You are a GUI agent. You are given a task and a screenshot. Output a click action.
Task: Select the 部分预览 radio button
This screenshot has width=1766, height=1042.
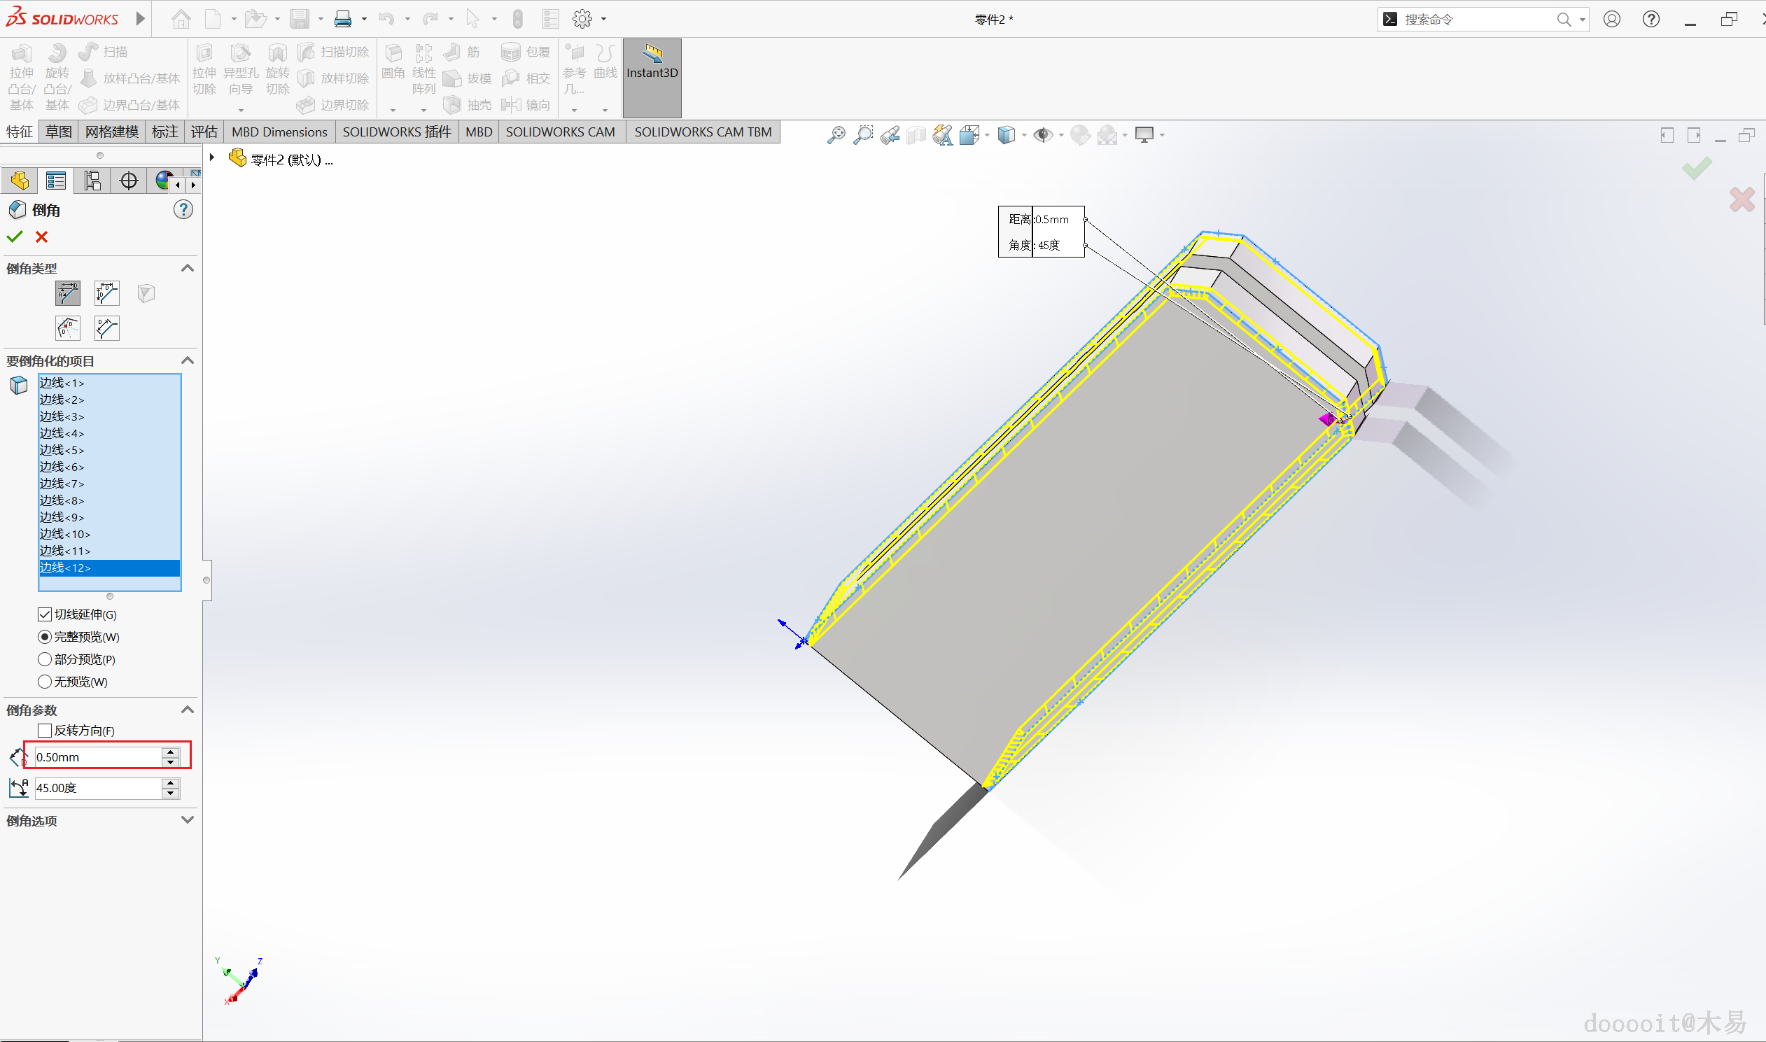pyautogui.click(x=45, y=659)
